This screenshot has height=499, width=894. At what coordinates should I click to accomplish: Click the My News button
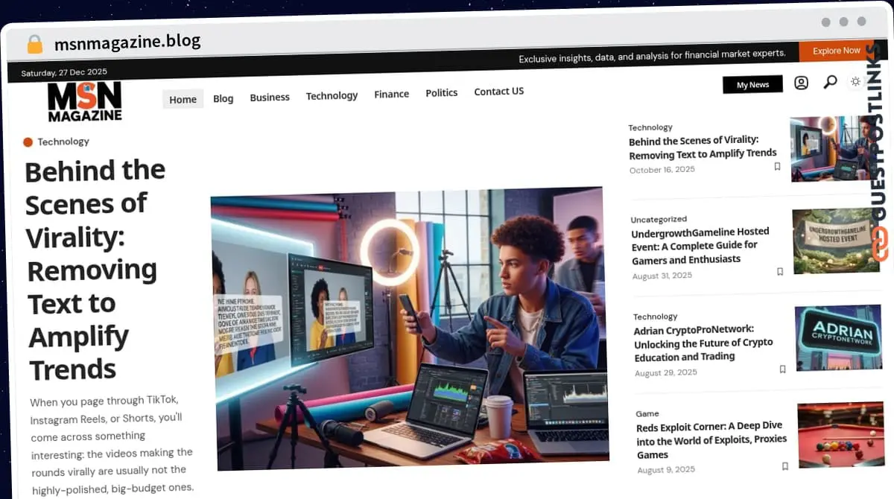[x=752, y=85]
